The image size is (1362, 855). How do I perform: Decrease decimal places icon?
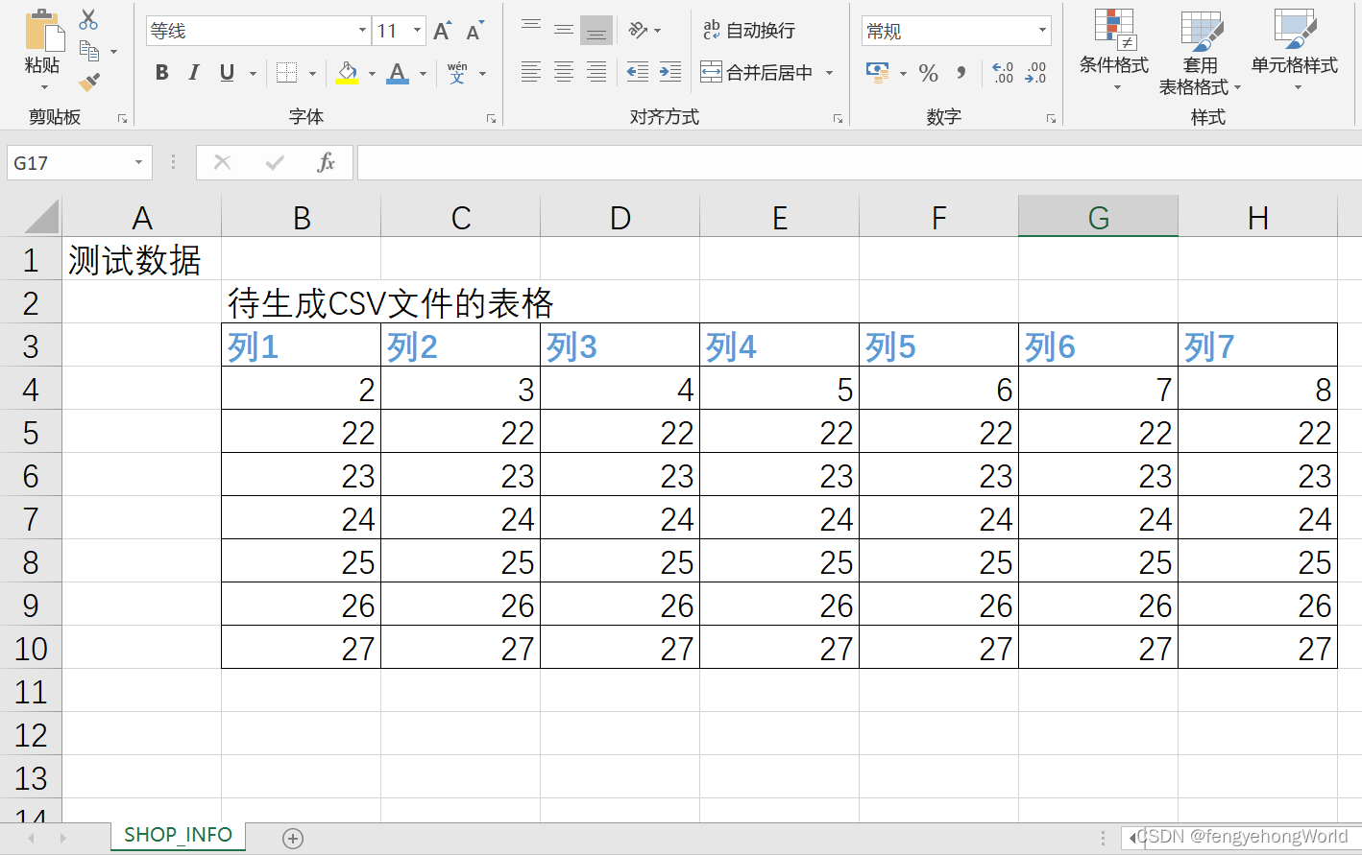click(x=1035, y=72)
